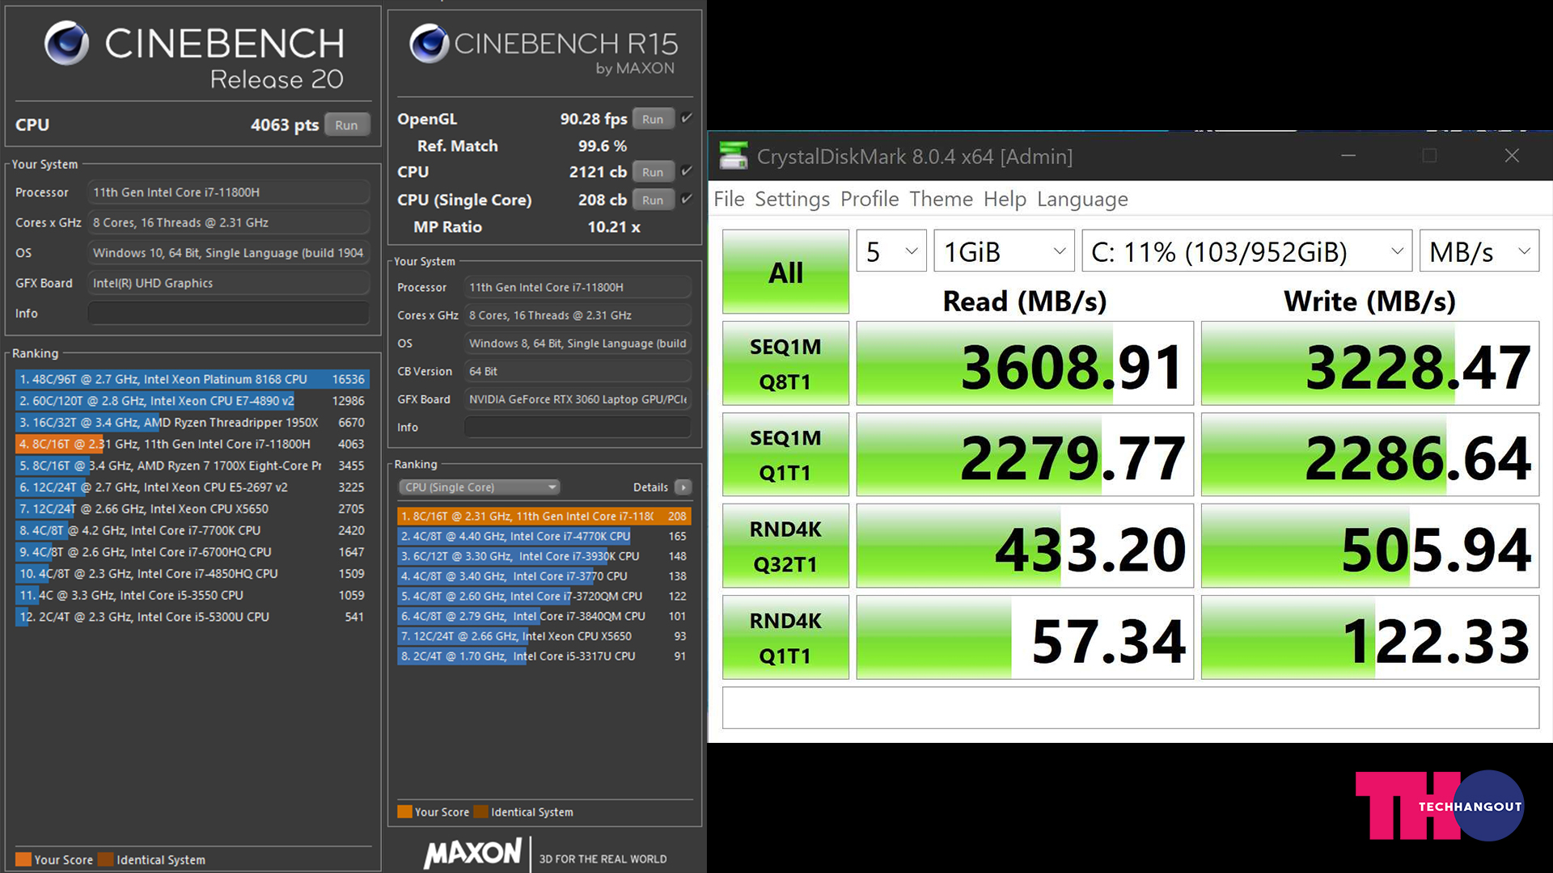This screenshot has height=873, width=1553.
Task: Click the Info input field in Cinebench R20
Action: (228, 313)
